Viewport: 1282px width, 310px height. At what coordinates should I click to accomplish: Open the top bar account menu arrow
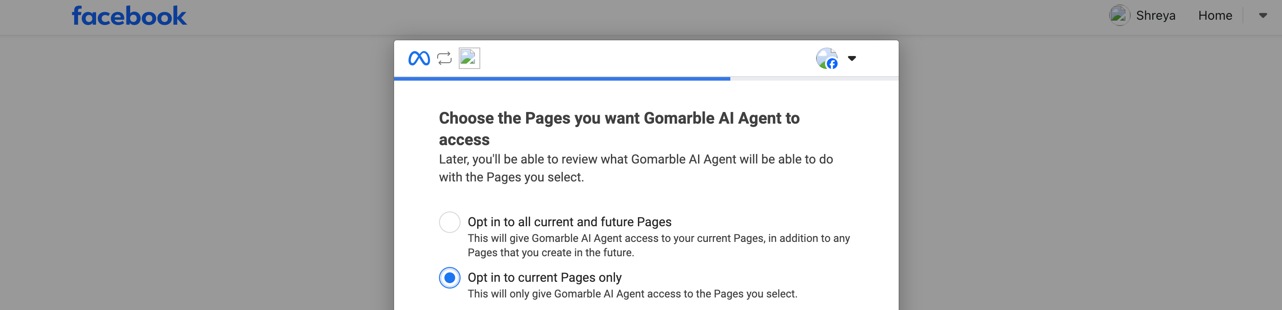pos(1263,15)
